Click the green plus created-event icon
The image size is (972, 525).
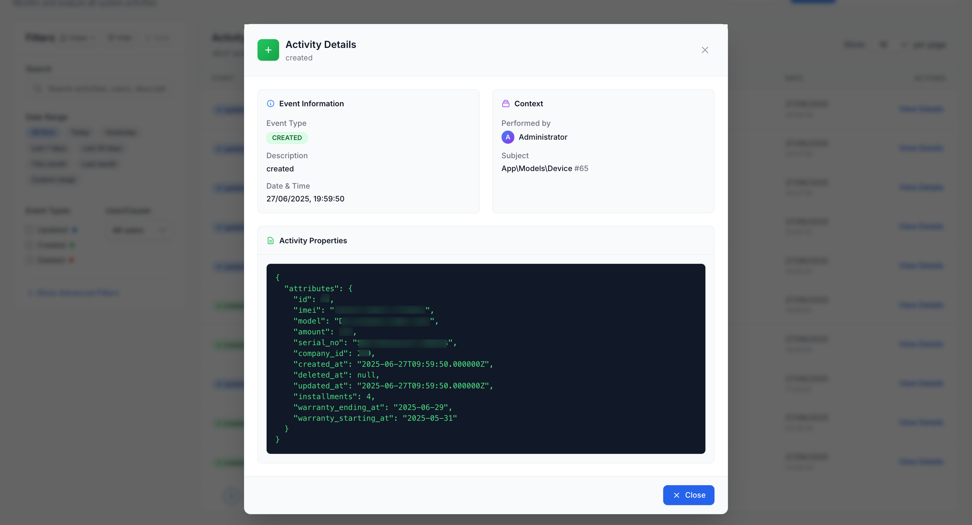coord(268,50)
